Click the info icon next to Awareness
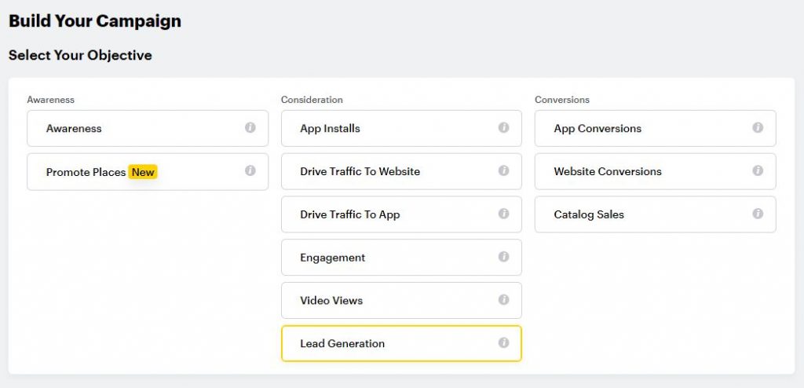 pos(250,127)
